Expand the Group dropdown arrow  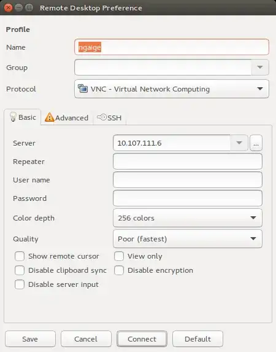(260, 68)
